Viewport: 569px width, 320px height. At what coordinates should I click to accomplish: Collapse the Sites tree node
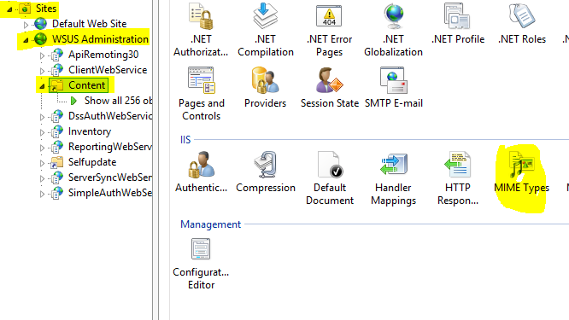click(9, 9)
